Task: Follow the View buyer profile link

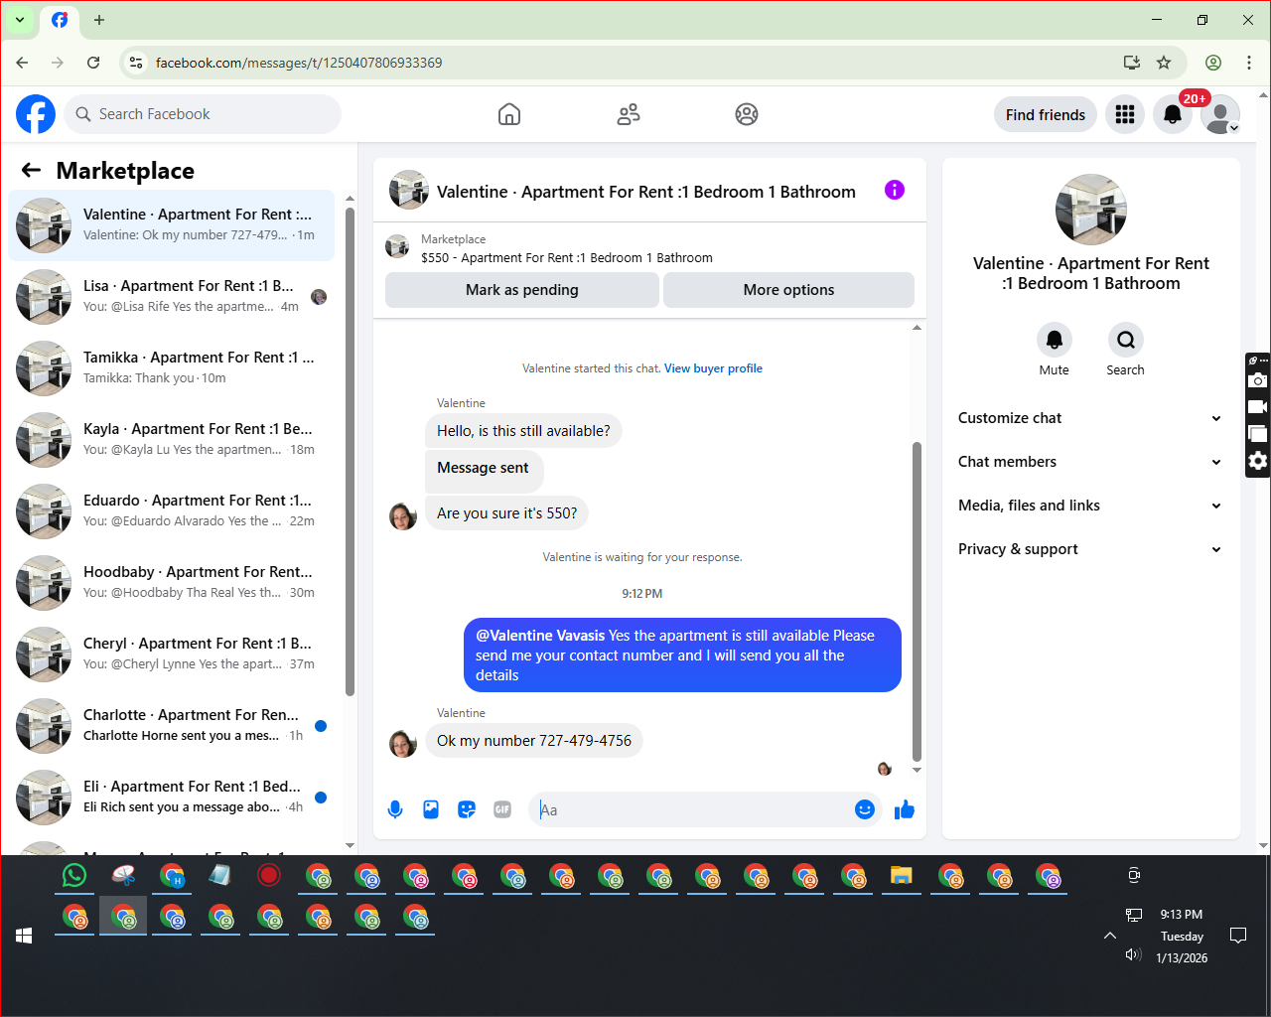Action: click(x=713, y=368)
